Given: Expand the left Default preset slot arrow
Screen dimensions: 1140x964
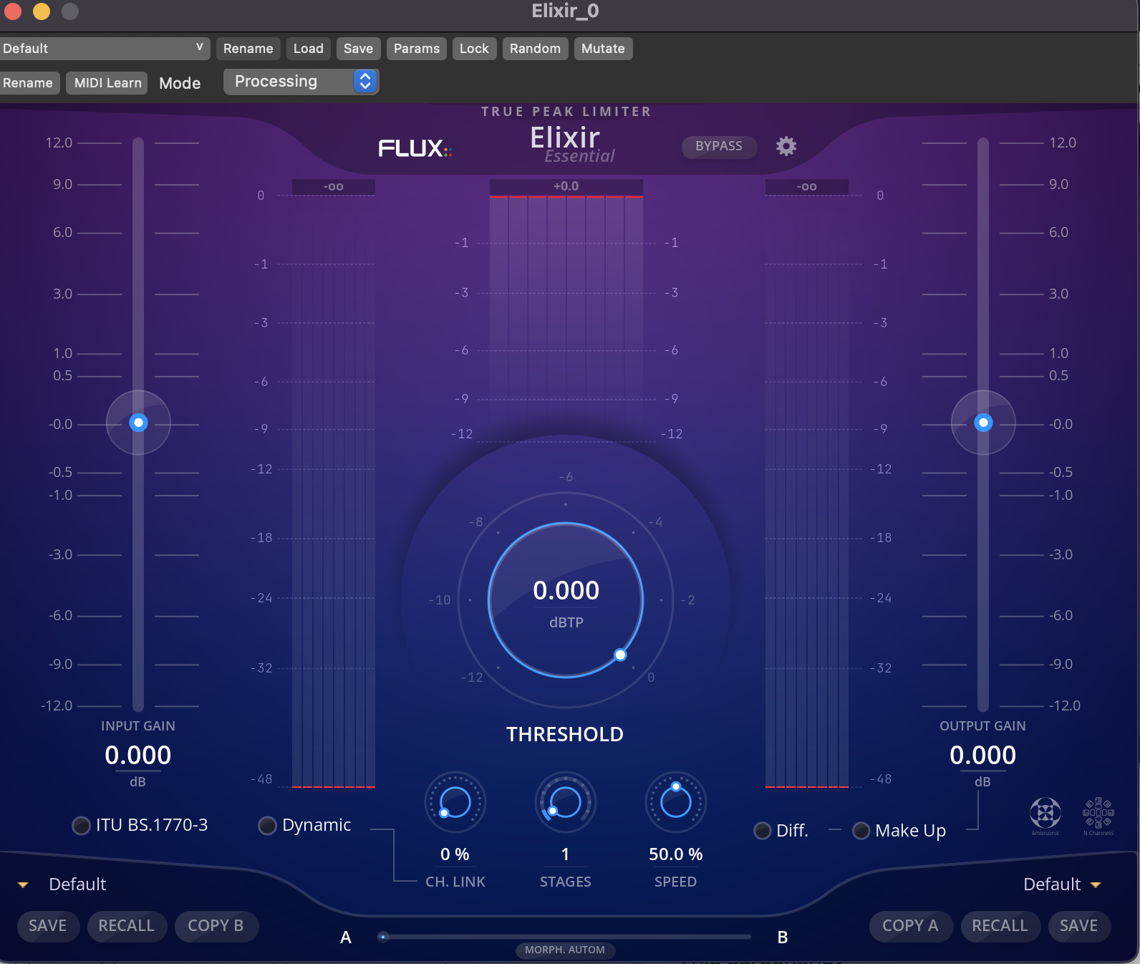Looking at the screenshot, I should point(23,885).
